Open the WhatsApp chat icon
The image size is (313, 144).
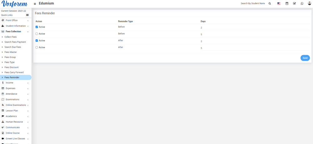click(x=302, y=3)
